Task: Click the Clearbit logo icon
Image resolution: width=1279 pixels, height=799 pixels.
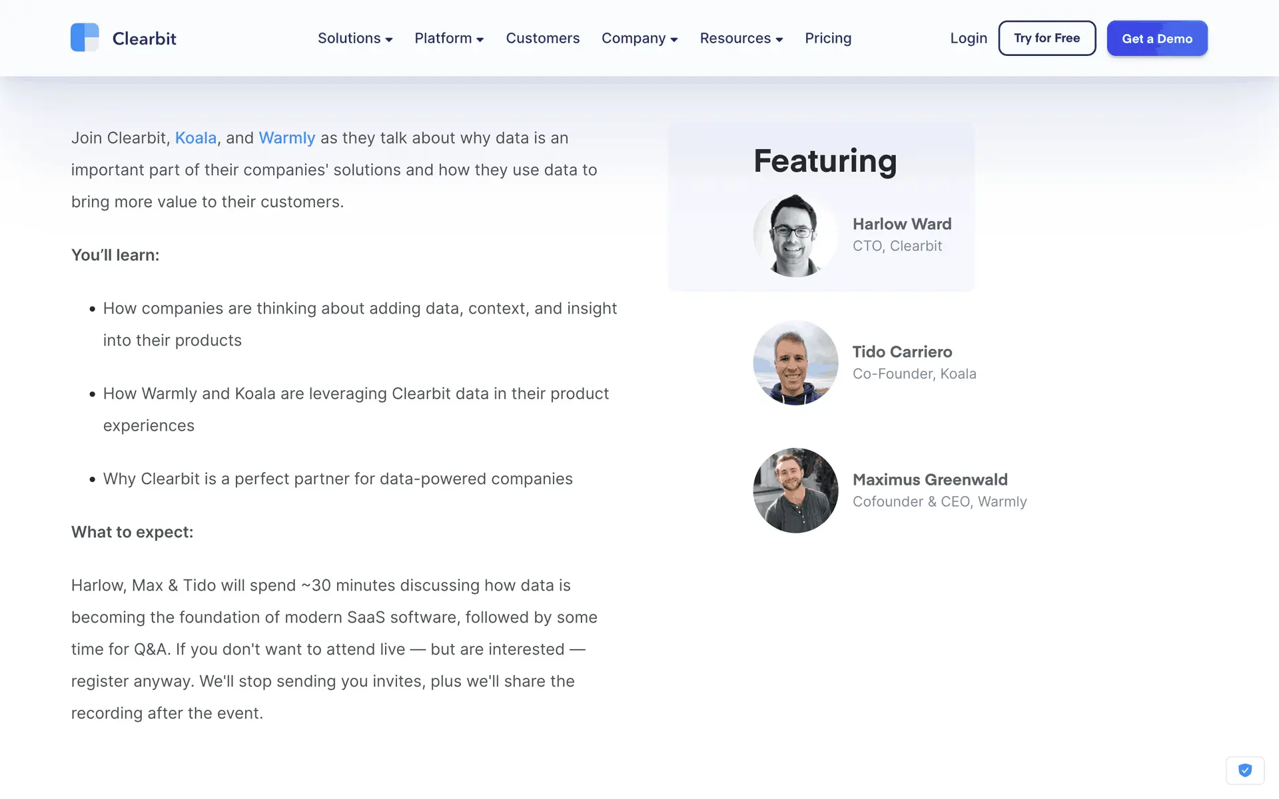Action: [x=85, y=37]
